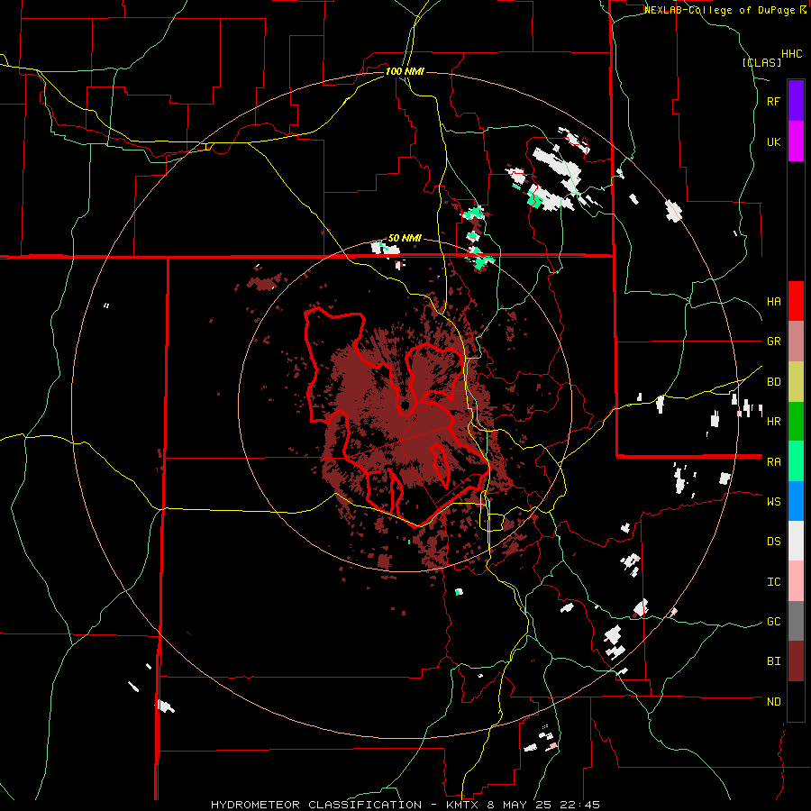811x811 pixels.
Task: Click the RF purple color swatch
Action: click(x=796, y=101)
